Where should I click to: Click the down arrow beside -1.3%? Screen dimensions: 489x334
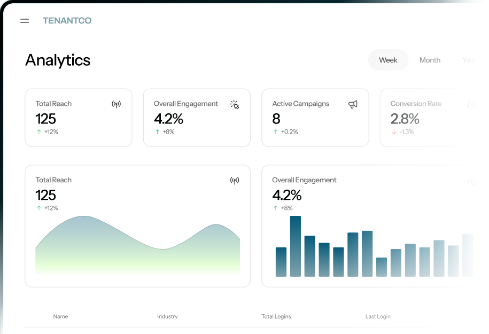point(394,132)
